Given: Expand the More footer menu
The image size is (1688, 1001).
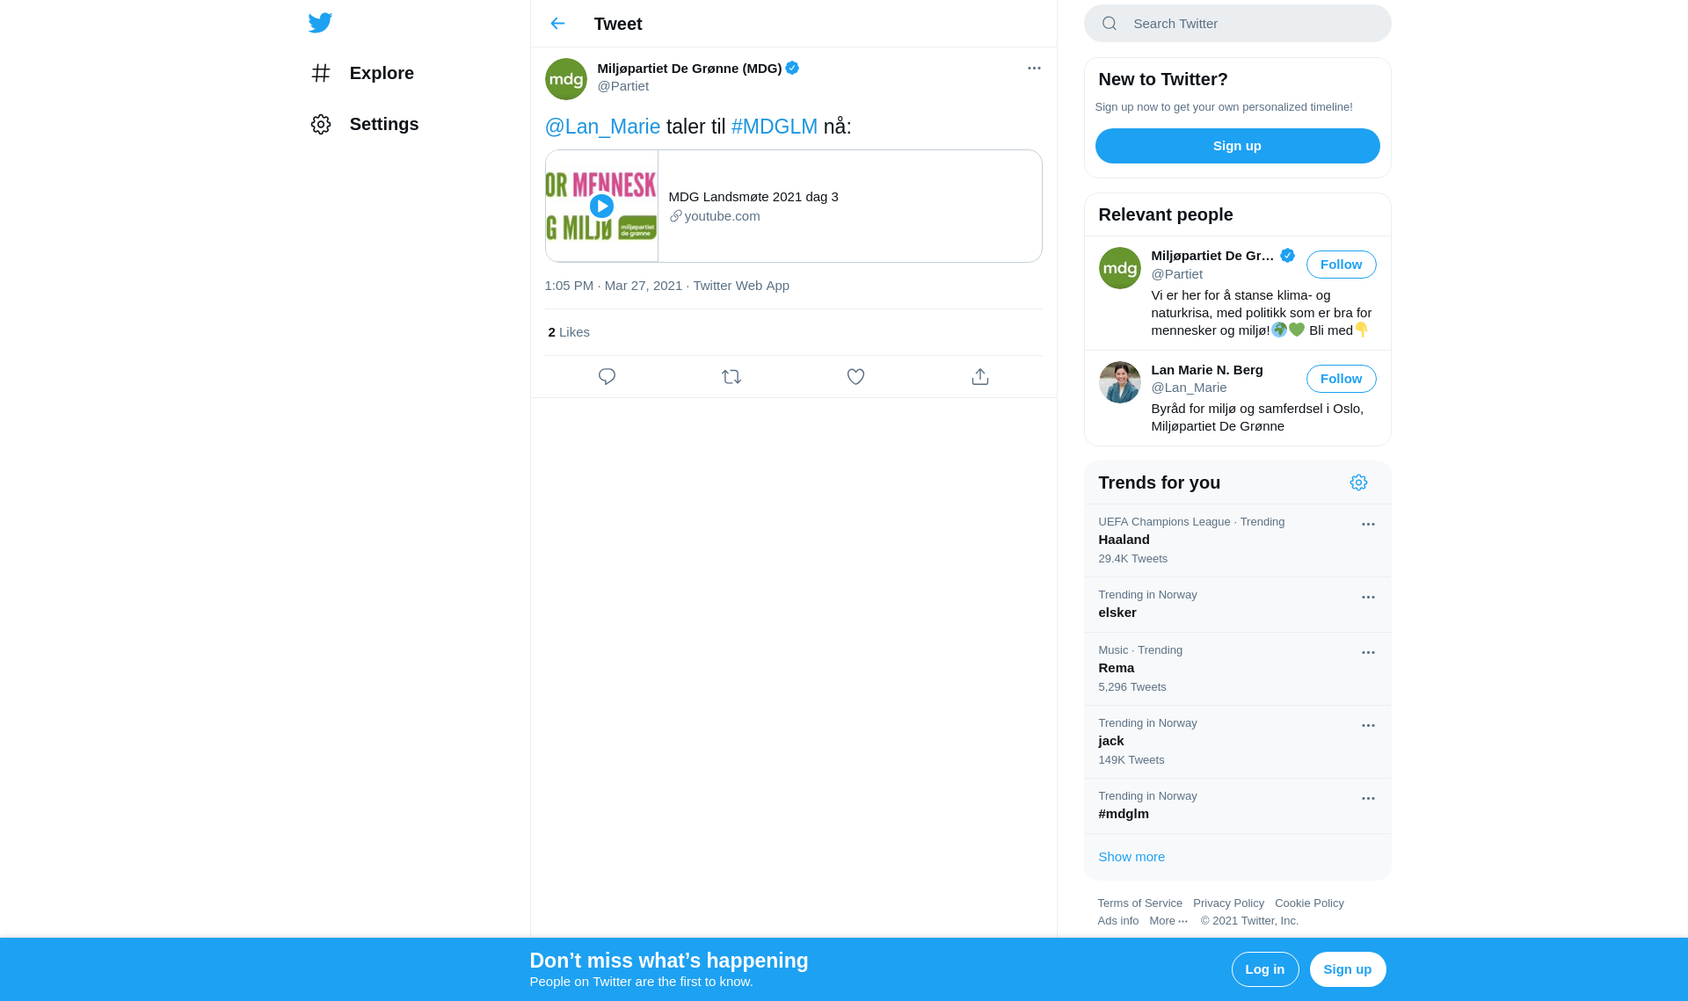Looking at the screenshot, I should 1168,921.
